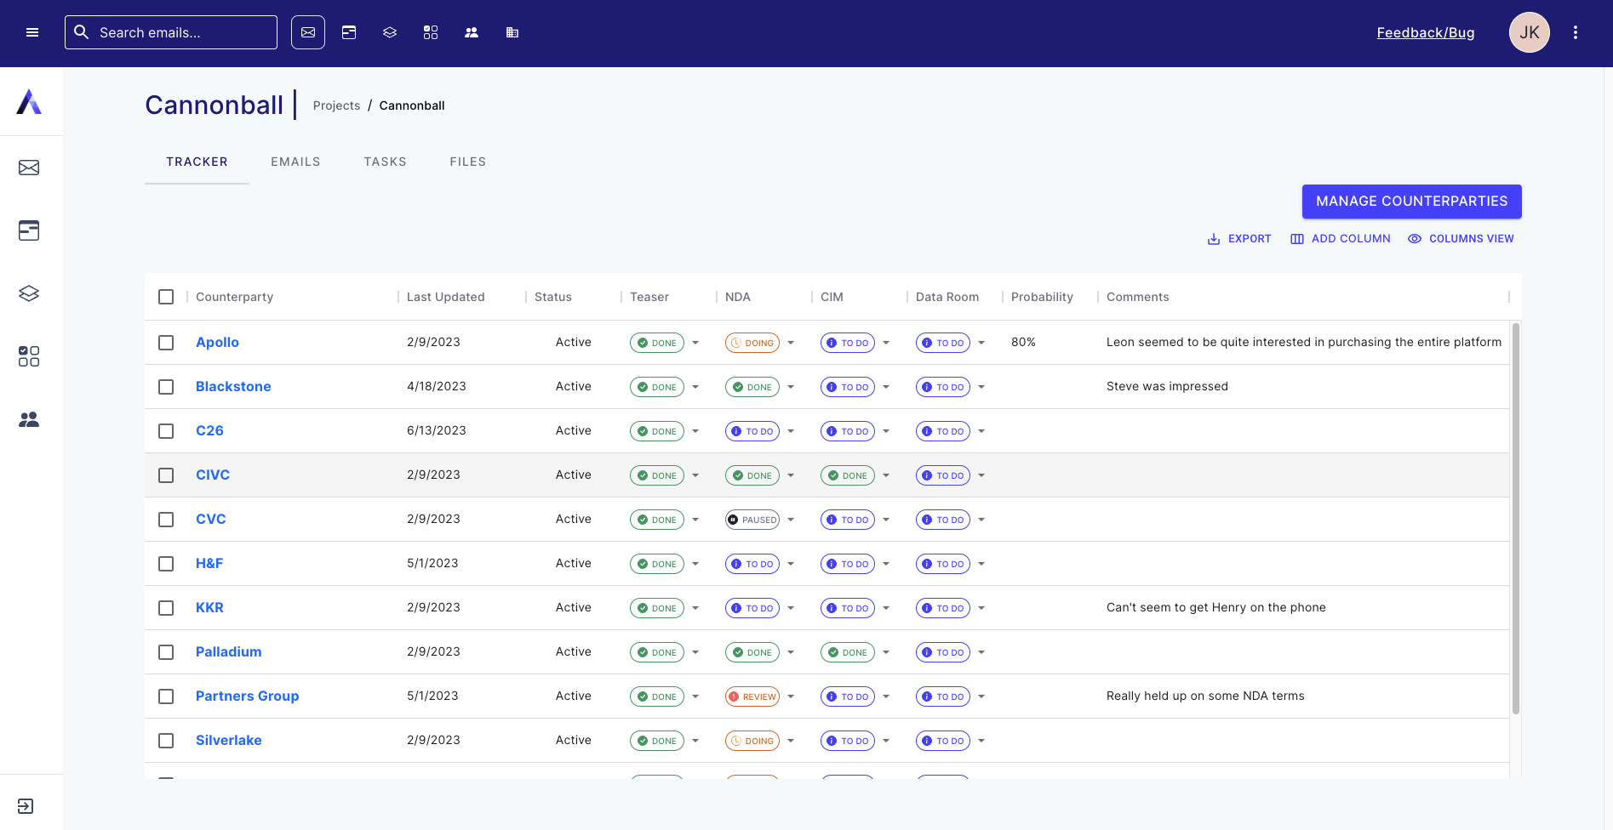Image resolution: width=1613 pixels, height=830 pixels.
Task: Check the Blackstone row checkbox
Action: click(166, 387)
